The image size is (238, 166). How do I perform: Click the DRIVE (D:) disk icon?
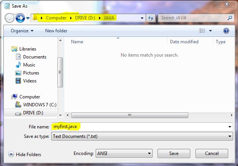pos(18,114)
